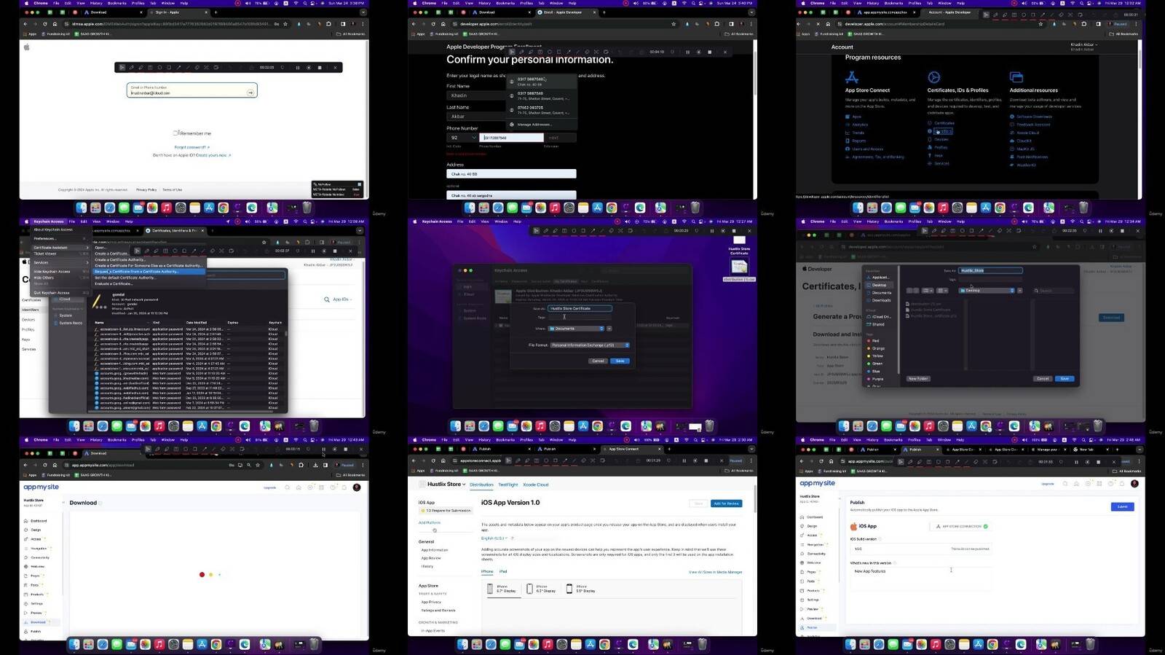The image size is (1165, 655).
Task: Open the profile avatar on the appmysite Publish page
Action: click(1134, 483)
